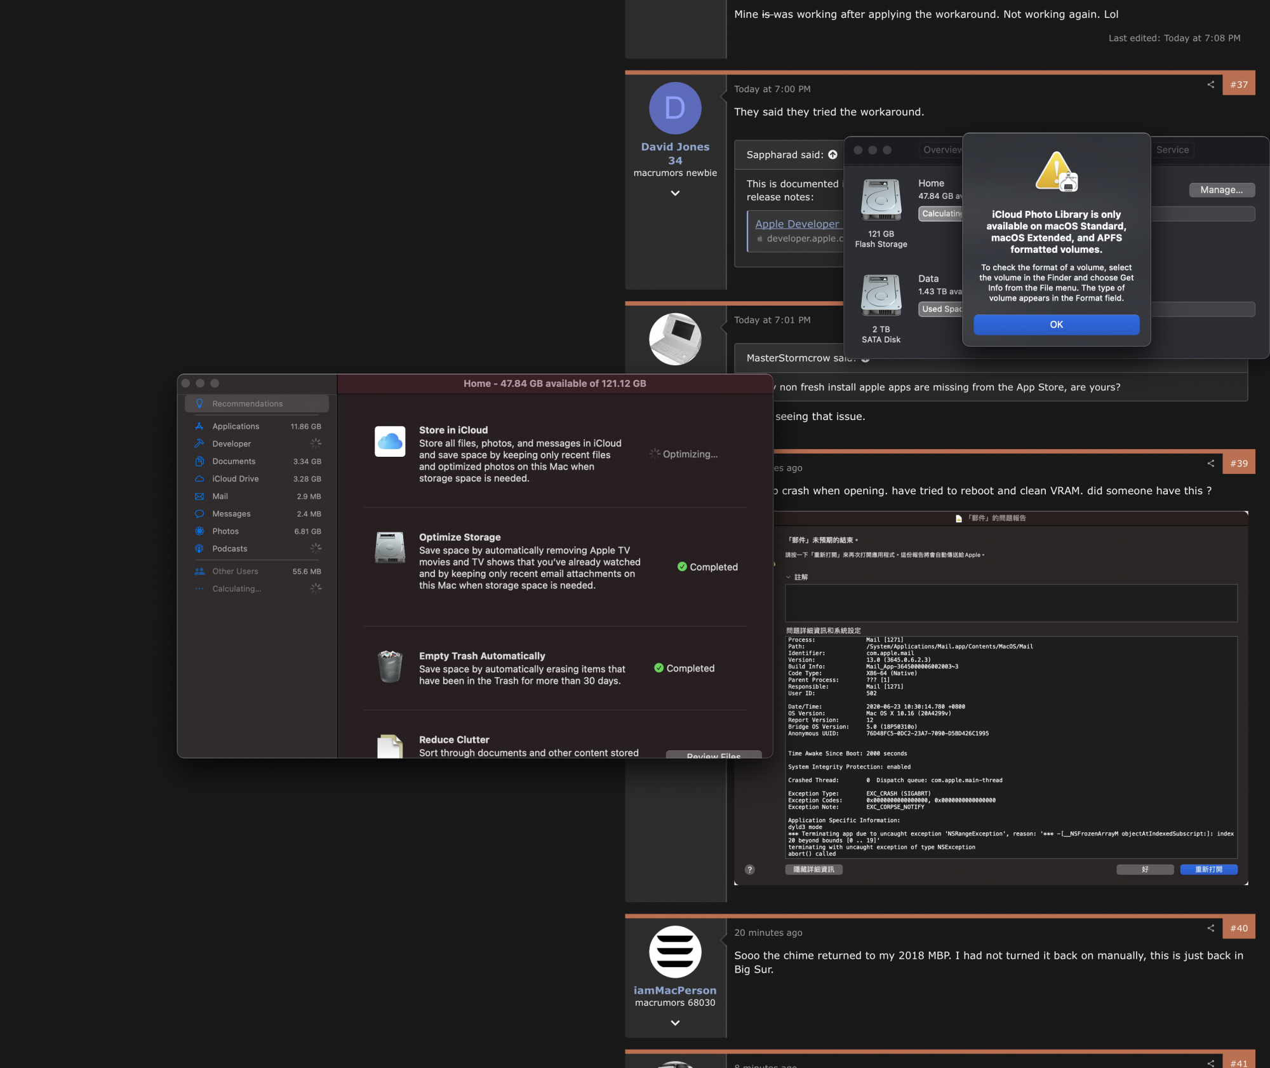Click the gray OK button in crash report
The width and height of the screenshot is (1270, 1068).
click(1145, 870)
